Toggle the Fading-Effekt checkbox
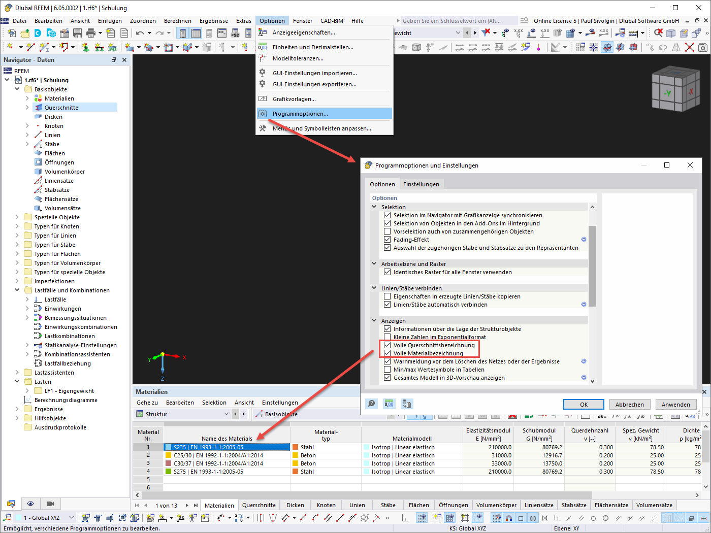The width and height of the screenshot is (711, 533). 387,240
